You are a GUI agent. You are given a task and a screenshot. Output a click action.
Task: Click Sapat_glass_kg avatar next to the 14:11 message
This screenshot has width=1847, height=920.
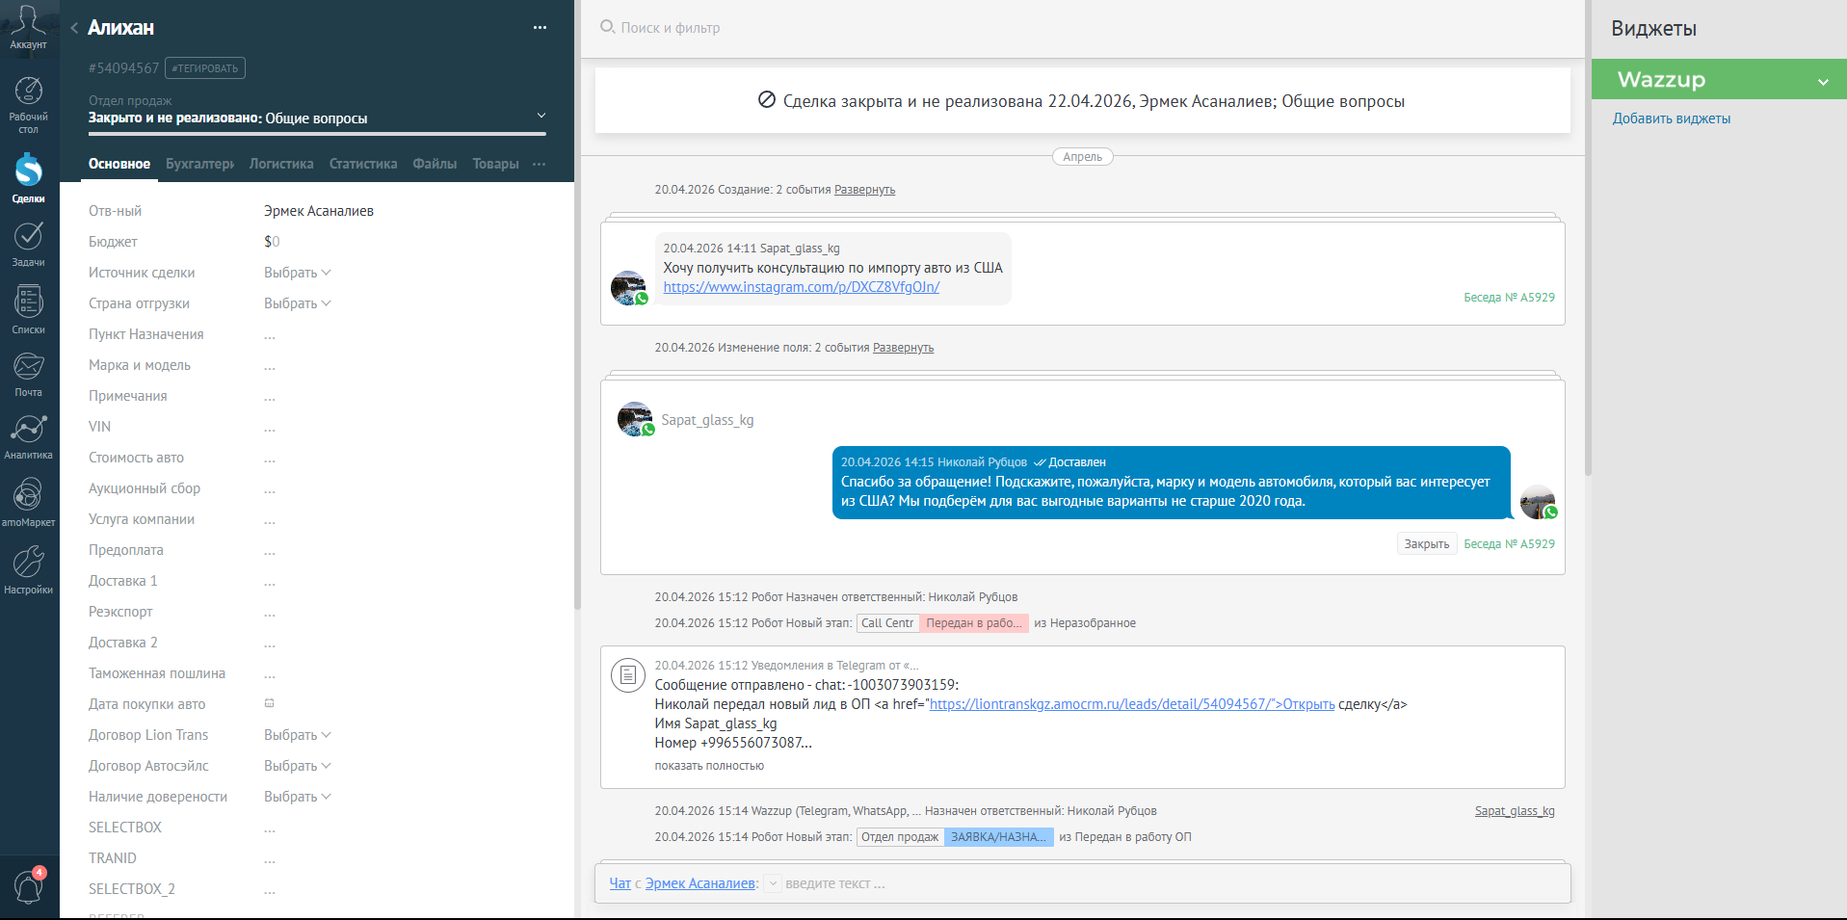click(x=628, y=288)
